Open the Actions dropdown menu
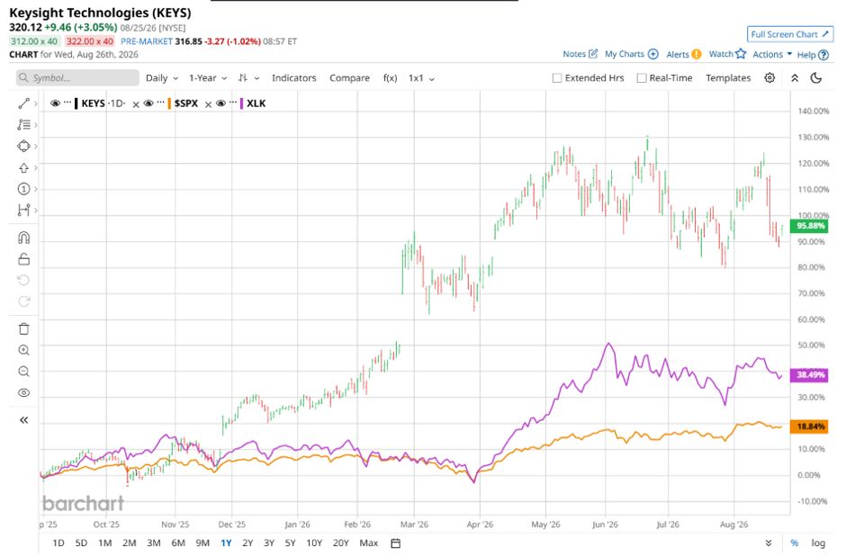Viewport: 846px width, 556px height. (x=772, y=55)
